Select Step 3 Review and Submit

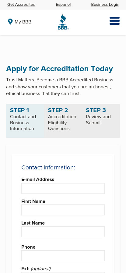point(101,121)
